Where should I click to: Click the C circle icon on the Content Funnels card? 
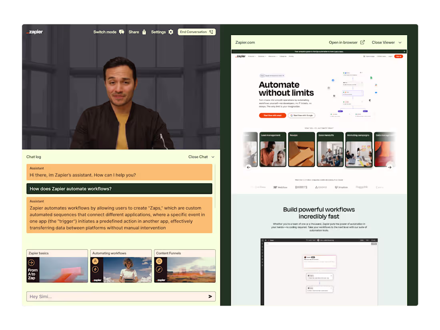click(x=159, y=261)
